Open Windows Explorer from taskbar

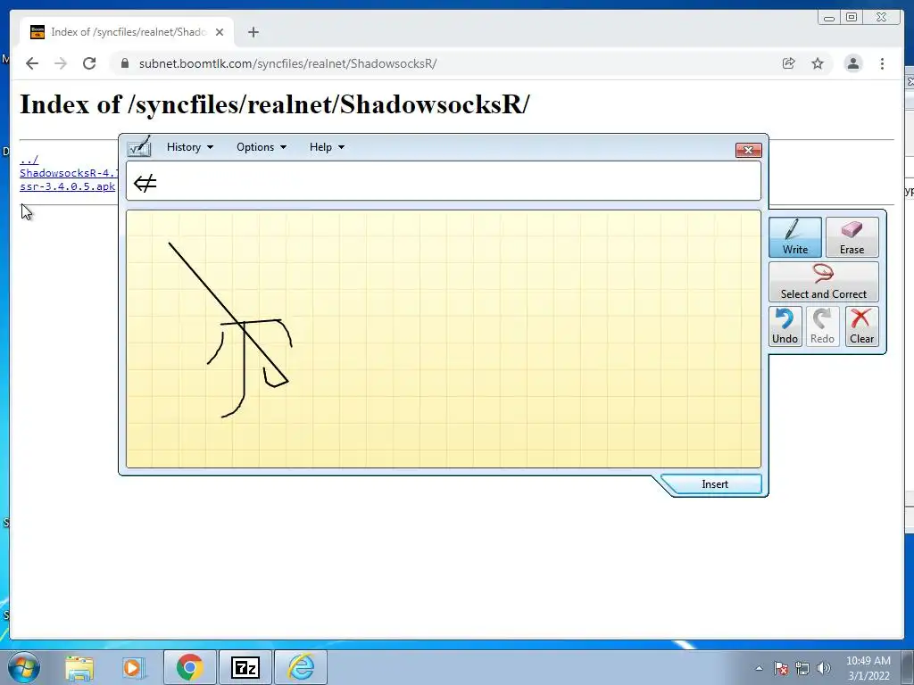pyautogui.click(x=79, y=667)
